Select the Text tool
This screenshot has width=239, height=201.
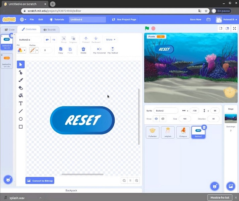(21, 104)
